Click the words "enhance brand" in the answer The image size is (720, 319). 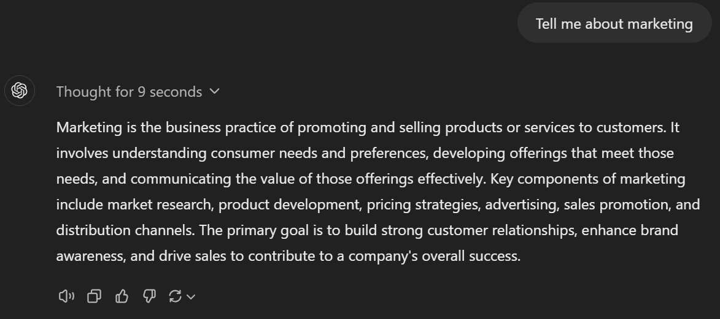click(630, 230)
